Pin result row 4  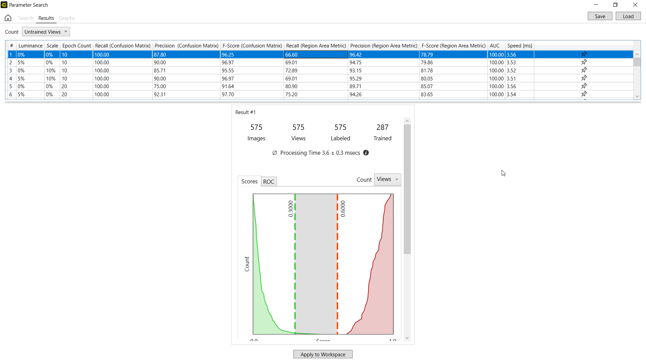pyautogui.click(x=584, y=78)
